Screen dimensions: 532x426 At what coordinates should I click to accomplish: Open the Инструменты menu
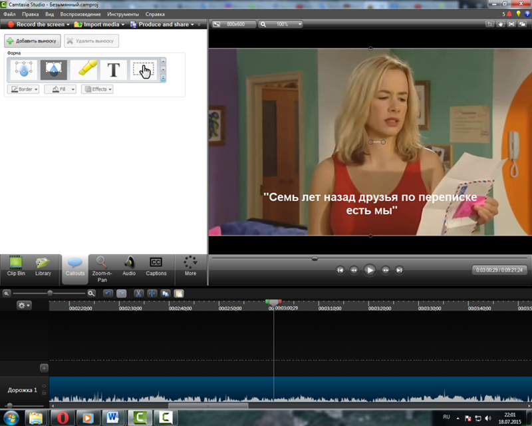[123, 14]
